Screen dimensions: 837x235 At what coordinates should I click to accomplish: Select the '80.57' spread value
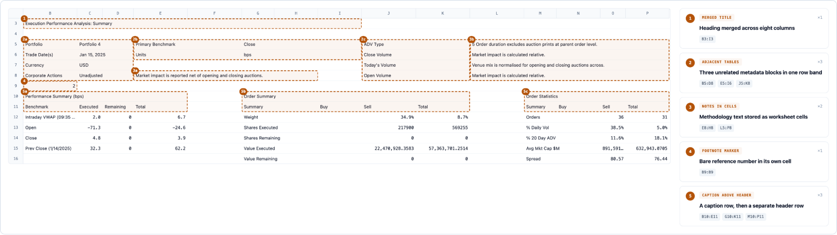click(x=613, y=159)
